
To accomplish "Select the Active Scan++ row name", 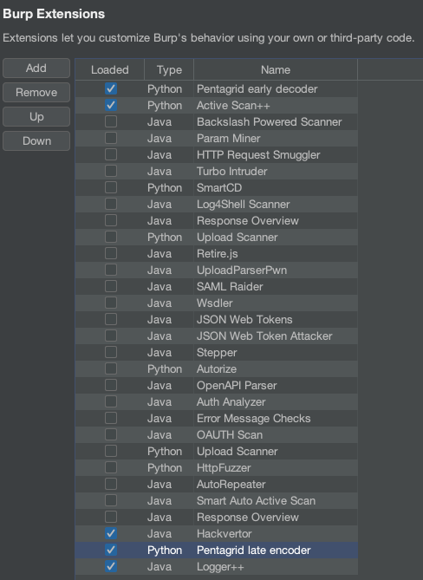I will tap(233, 106).
